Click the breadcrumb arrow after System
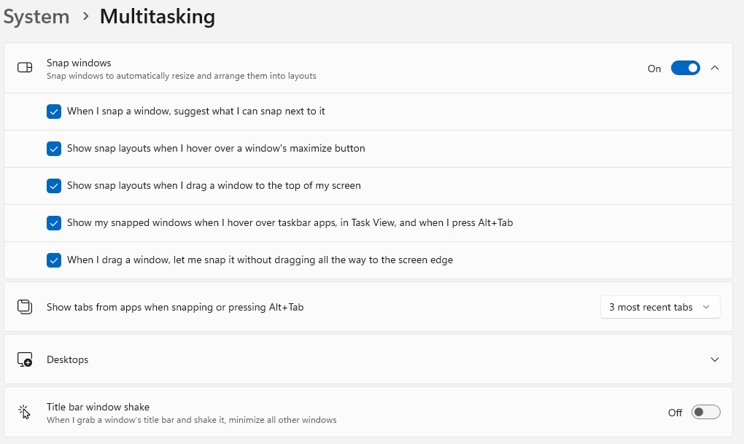This screenshot has width=744, height=444. click(x=85, y=17)
